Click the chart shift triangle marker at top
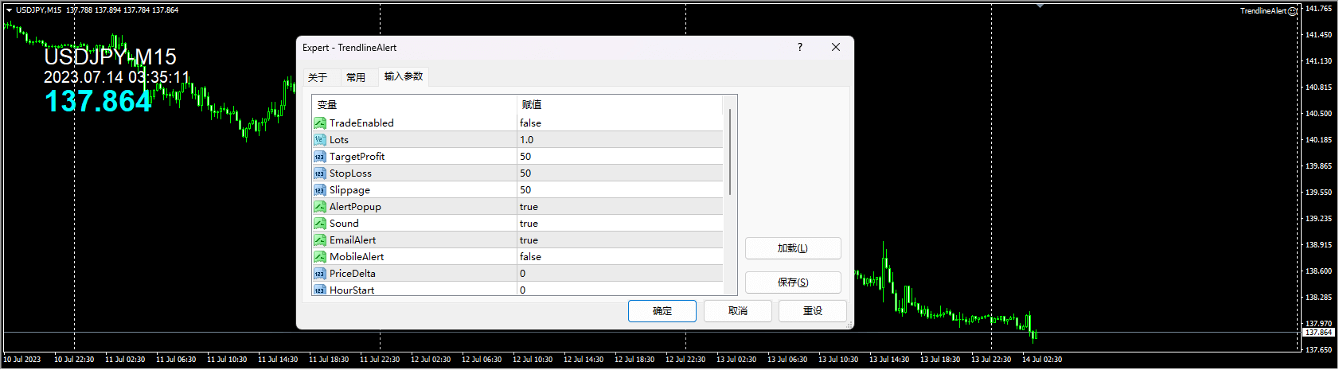 1040,6
